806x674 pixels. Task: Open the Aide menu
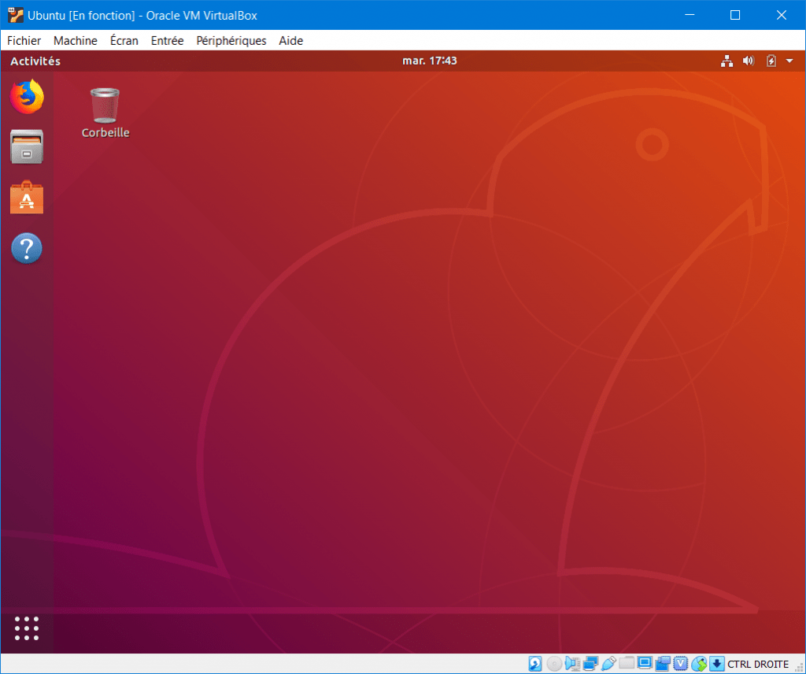click(x=291, y=41)
